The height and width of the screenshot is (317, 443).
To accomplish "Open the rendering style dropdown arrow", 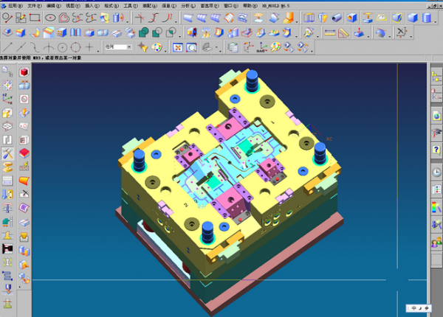I will (x=216, y=47).
